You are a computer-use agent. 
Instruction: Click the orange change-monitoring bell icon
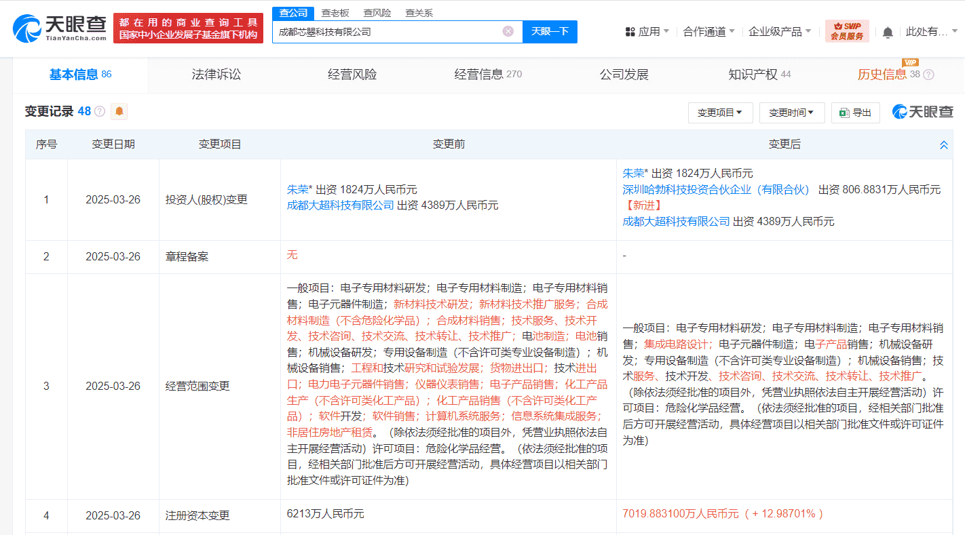point(119,111)
